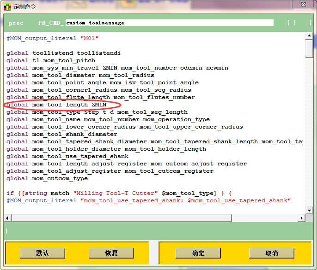Click line 'global mom_tool_lower_corner_radius'

tap(125, 127)
